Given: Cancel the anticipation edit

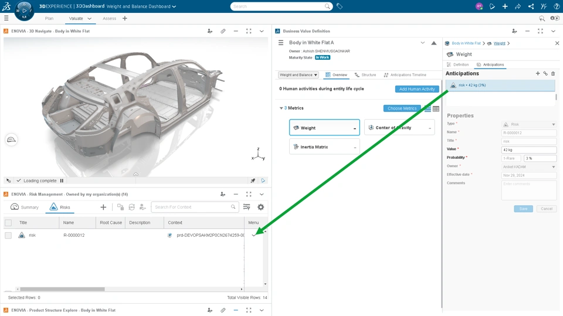Looking at the screenshot, I should tap(547, 209).
